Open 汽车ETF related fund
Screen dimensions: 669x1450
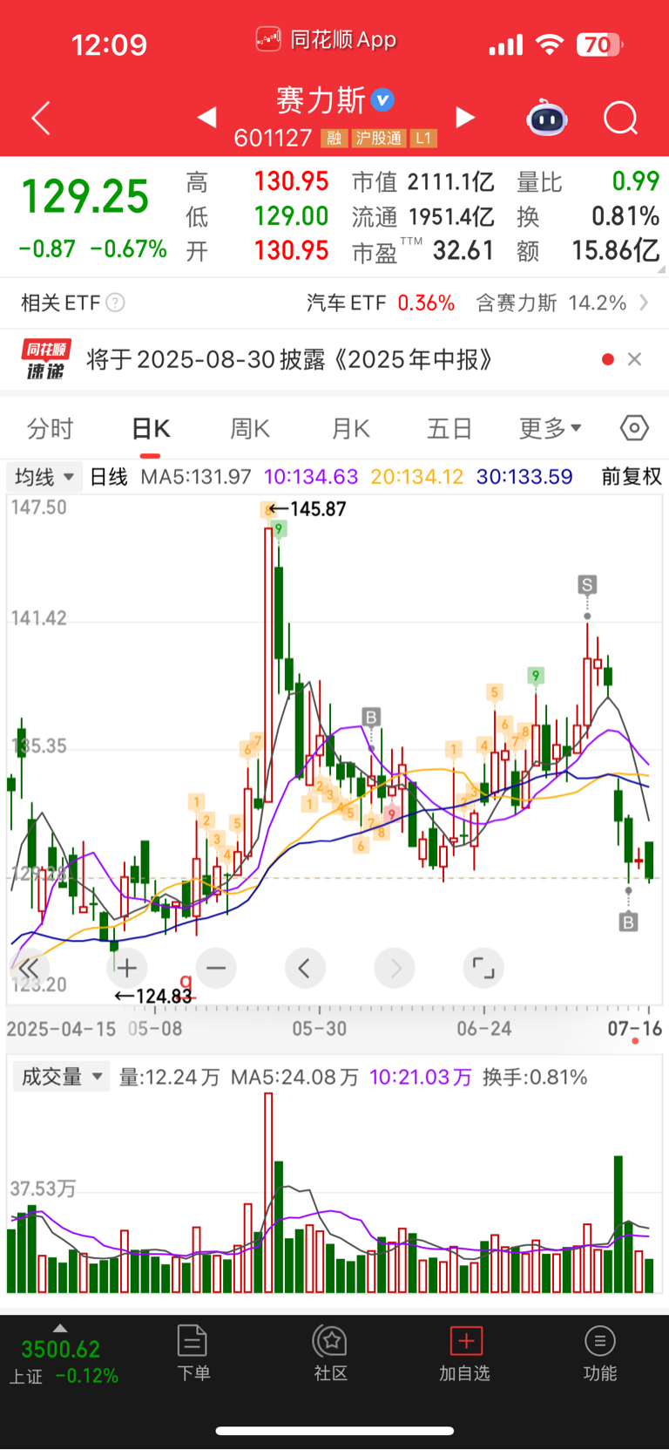(381, 303)
